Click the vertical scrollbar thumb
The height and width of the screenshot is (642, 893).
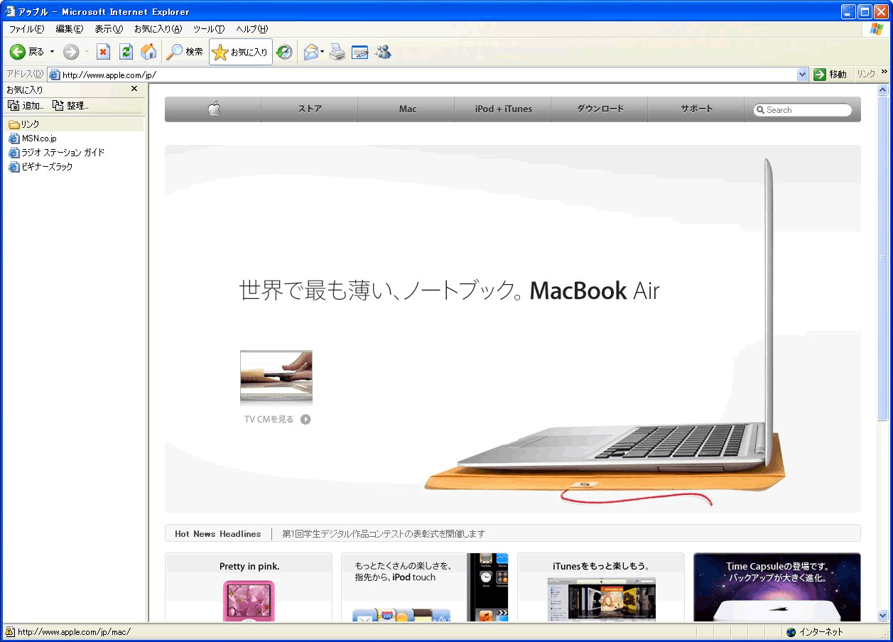(x=883, y=259)
